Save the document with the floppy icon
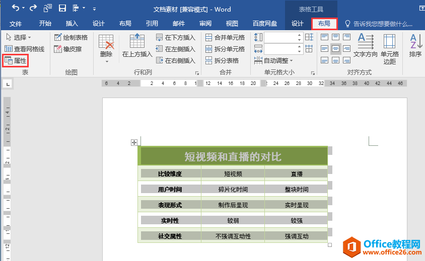The height and width of the screenshot is (261, 425). click(62, 9)
